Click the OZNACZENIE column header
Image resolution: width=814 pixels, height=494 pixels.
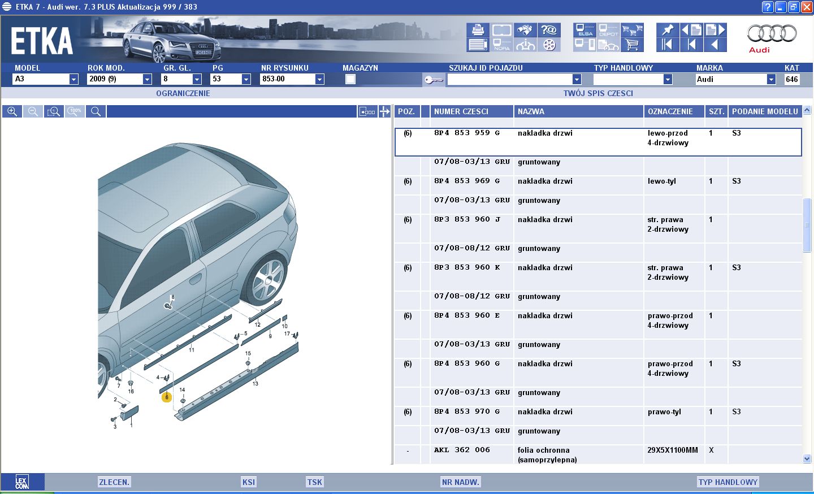pyautogui.click(x=674, y=111)
